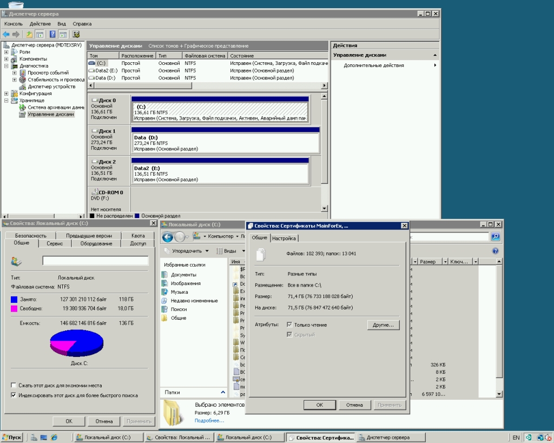Click the CD-ROM 0 drive icon
554x443 pixels.
95,192
